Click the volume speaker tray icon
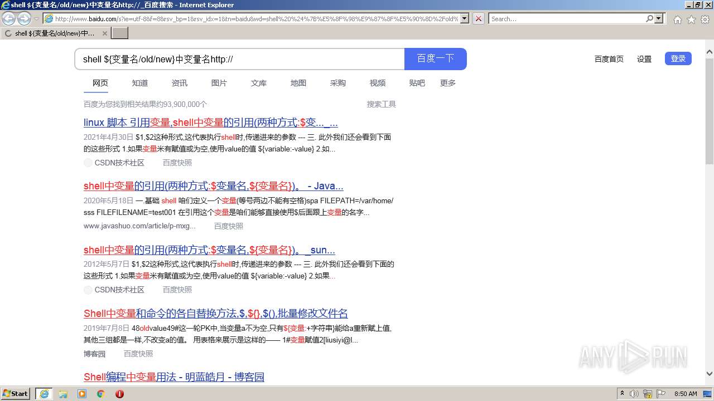The height and width of the screenshot is (401, 714). pyautogui.click(x=634, y=394)
